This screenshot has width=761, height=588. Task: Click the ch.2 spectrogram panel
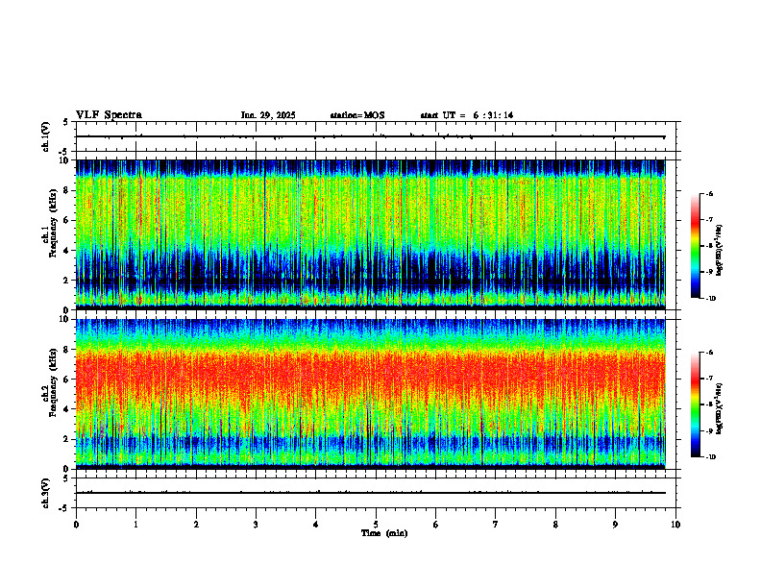[x=371, y=394]
